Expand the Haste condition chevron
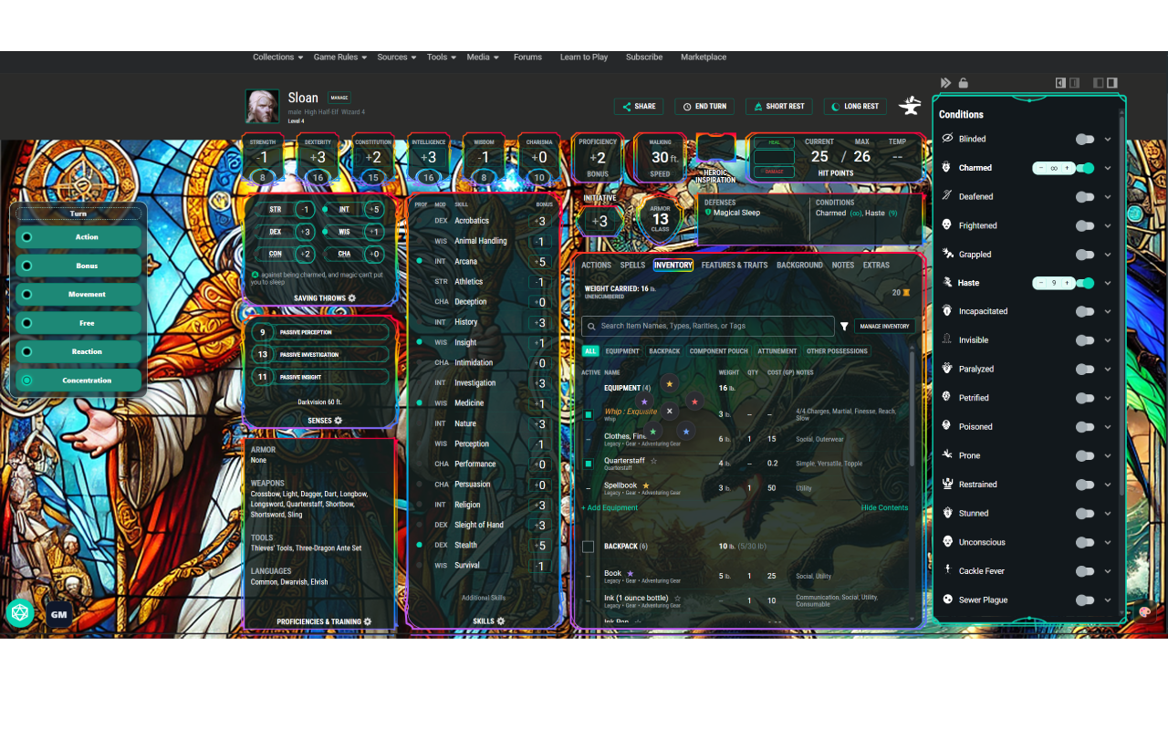This screenshot has width=1168, height=730. pyautogui.click(x=1108, y=283)
